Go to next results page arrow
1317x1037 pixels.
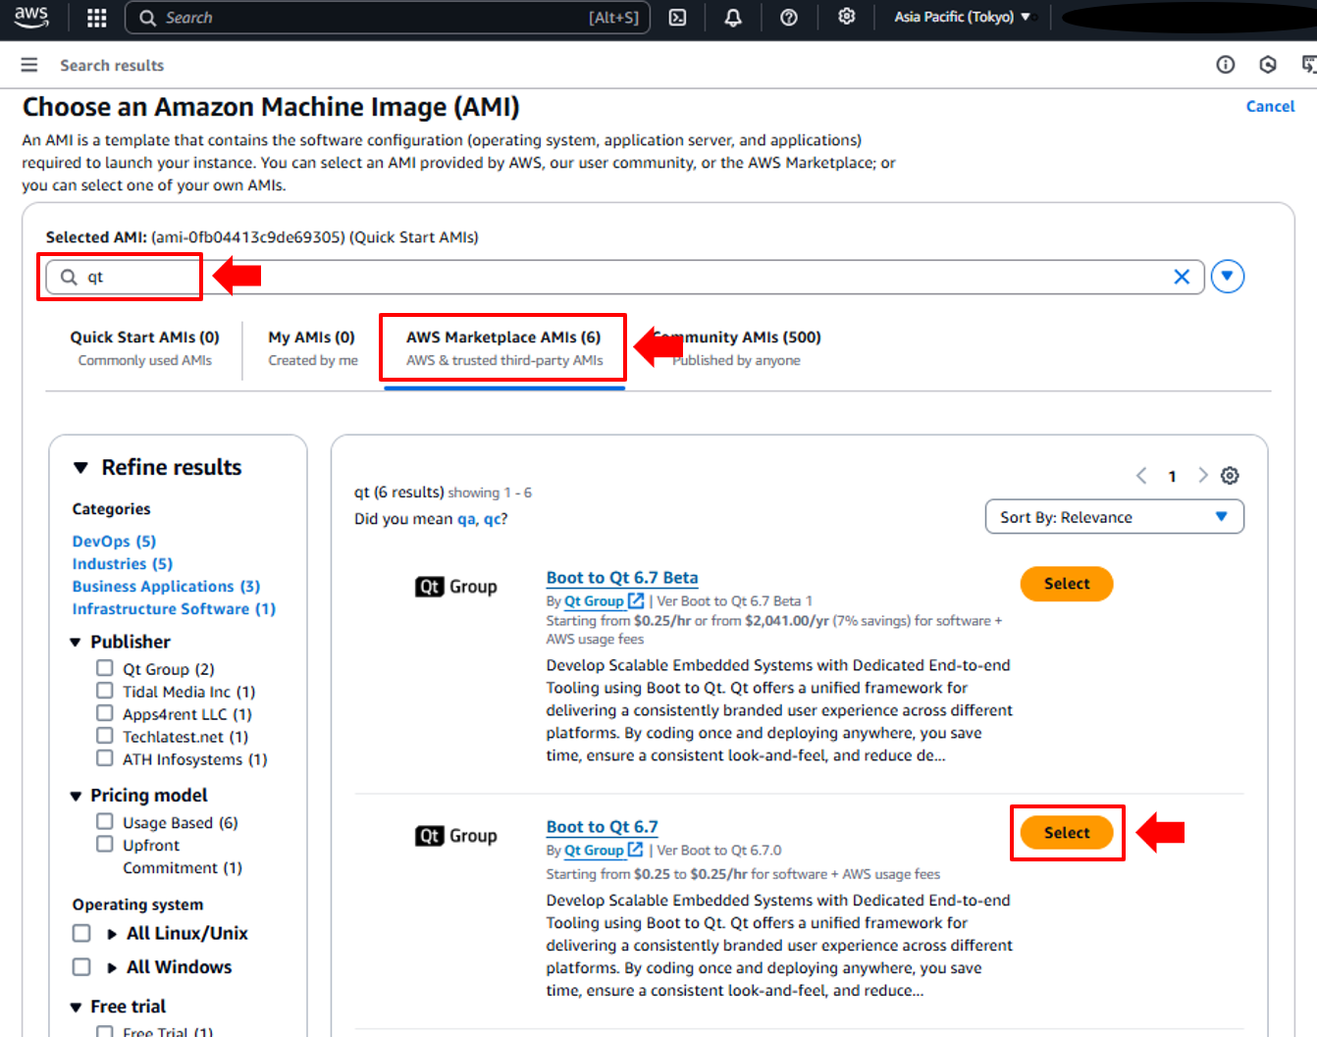tap(1202, 476)
